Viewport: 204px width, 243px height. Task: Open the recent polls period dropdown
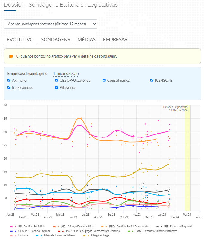50,24
